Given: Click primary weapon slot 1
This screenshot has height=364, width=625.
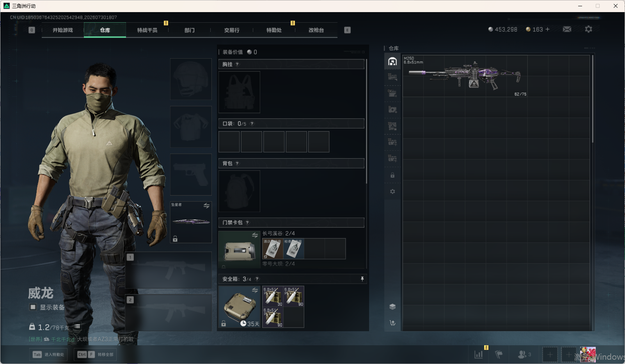Looking at the screenshot, I should (x=168, y=270).
